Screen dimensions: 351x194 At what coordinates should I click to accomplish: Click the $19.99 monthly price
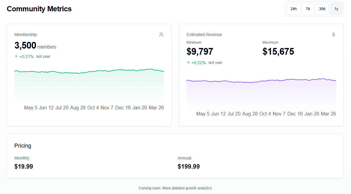[x=24, y=167]
